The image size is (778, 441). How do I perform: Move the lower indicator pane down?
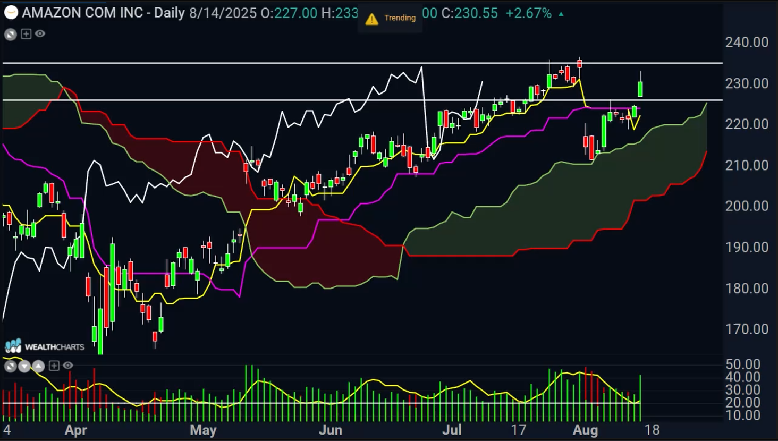pyautogui.click(x=24, y=366)
